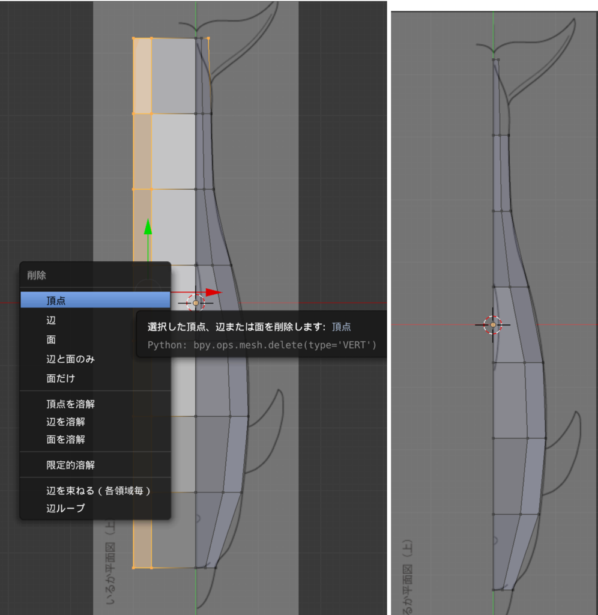Click 辺を溶解 menu entry
Image resolution: width=598 pixels, height=615 pixels.
coord(95,422)
